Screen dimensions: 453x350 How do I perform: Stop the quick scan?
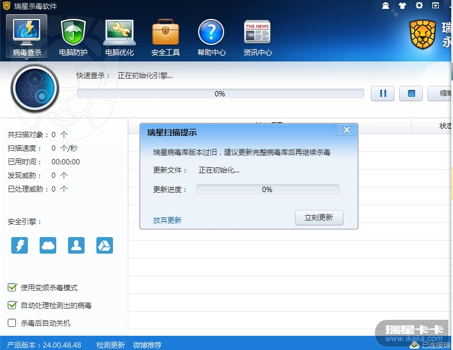pyautogui.click(x=411, y=93)
